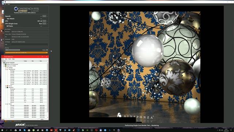The width and height of the screenshot is (234, 132).
Task: Click the CPU (Single Core) Run button
Action: [x=44, y=23]
